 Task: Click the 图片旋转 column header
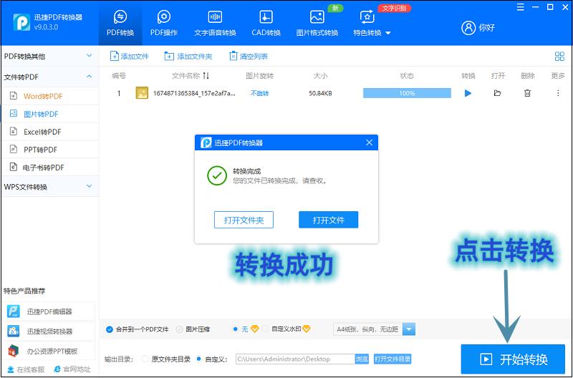[x=259, y=76]
